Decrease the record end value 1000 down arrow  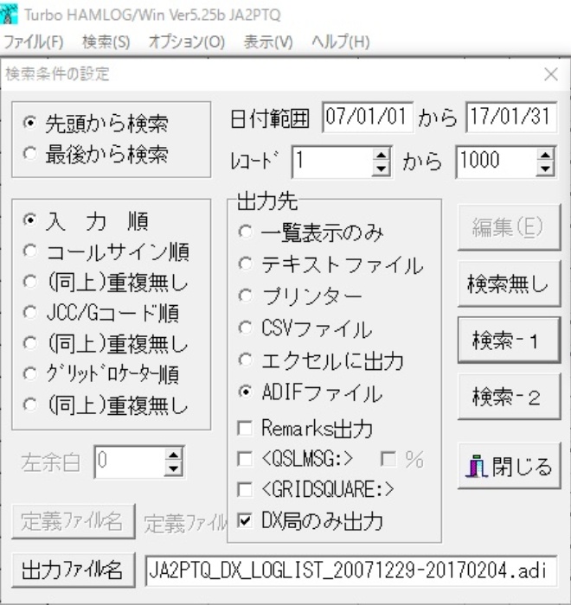pyautogui.click(x=545, y=167)
